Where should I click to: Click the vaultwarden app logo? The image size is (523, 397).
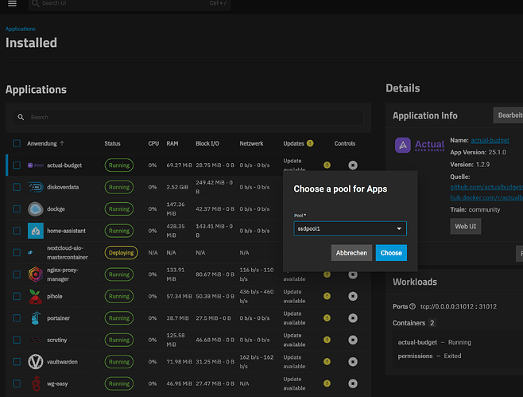tap(35, 362)
